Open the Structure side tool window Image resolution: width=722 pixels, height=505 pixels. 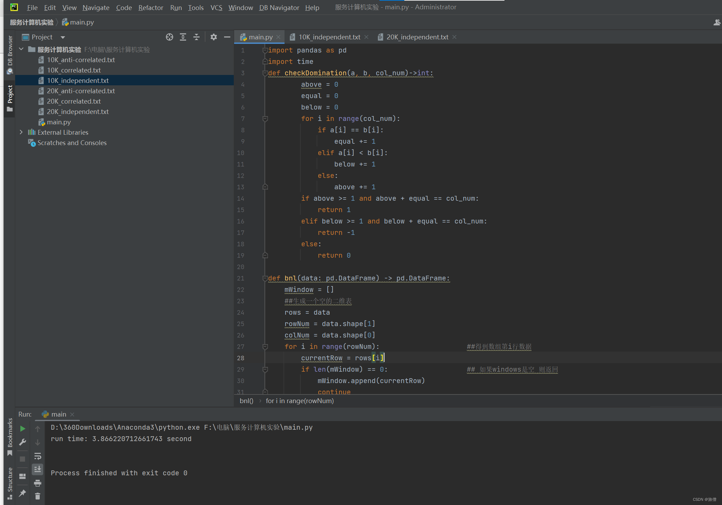click(x=10, y=483)
